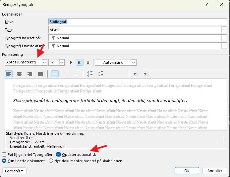Image resolution: width=230 pixels, height=177 pixels.
Task: Center the paragraph text
Action: [20, 74]
